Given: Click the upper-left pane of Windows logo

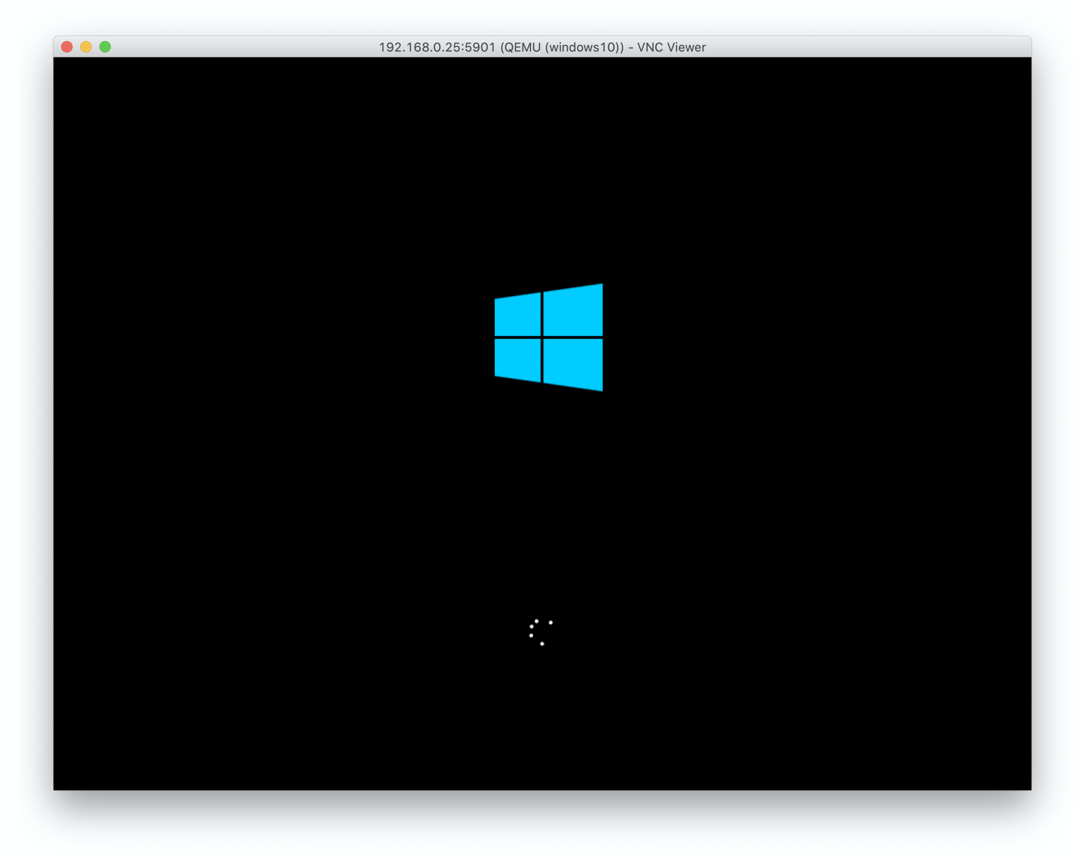Looking at the screenshot, I should (517, 315).
